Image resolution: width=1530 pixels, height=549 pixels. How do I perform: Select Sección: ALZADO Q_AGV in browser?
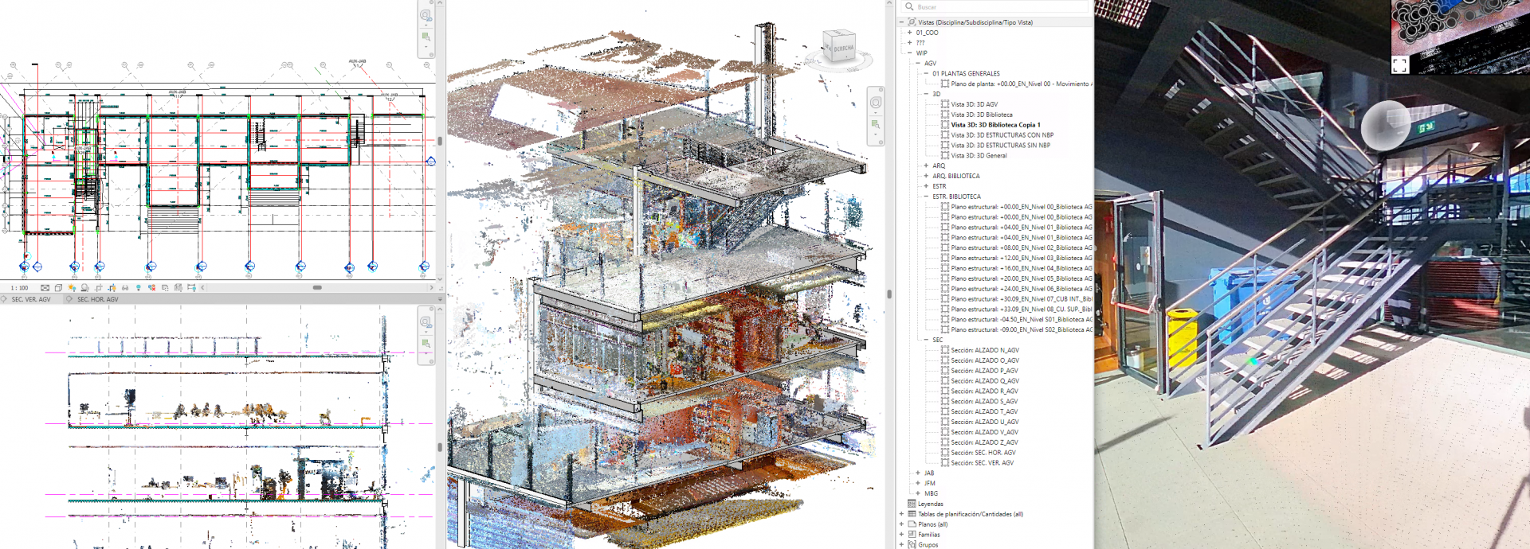pos(984,381)
